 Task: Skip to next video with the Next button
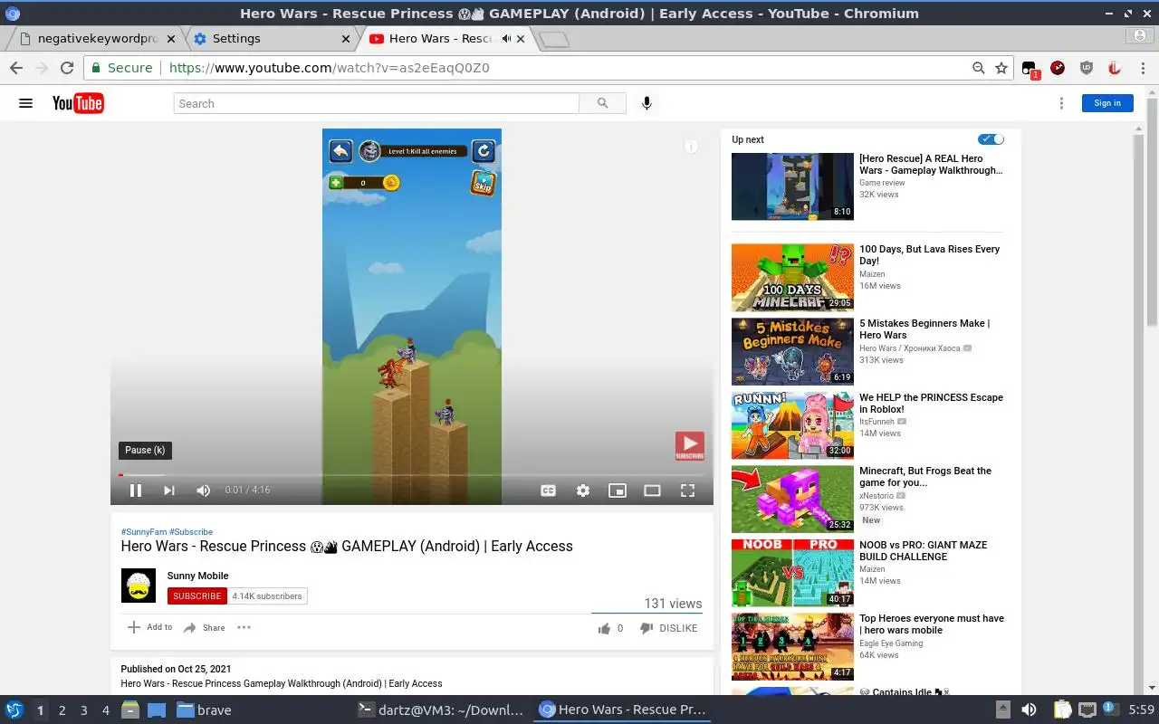point(168,491)
